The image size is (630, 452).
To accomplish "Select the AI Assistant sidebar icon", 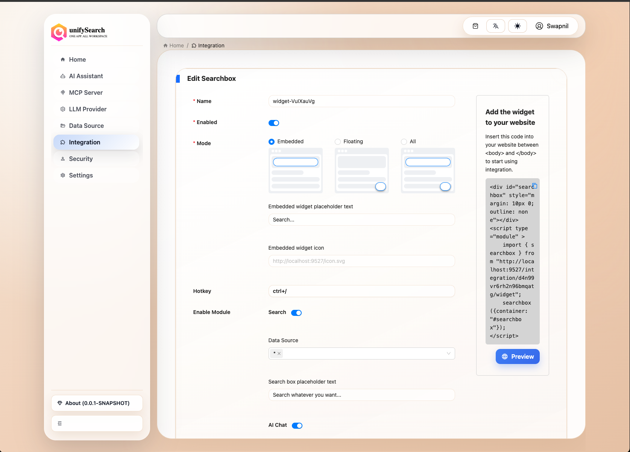I will [x=62, y=76].
